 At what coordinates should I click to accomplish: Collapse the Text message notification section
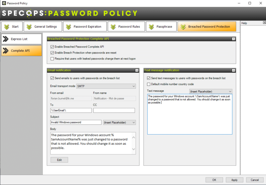(234, 70)
